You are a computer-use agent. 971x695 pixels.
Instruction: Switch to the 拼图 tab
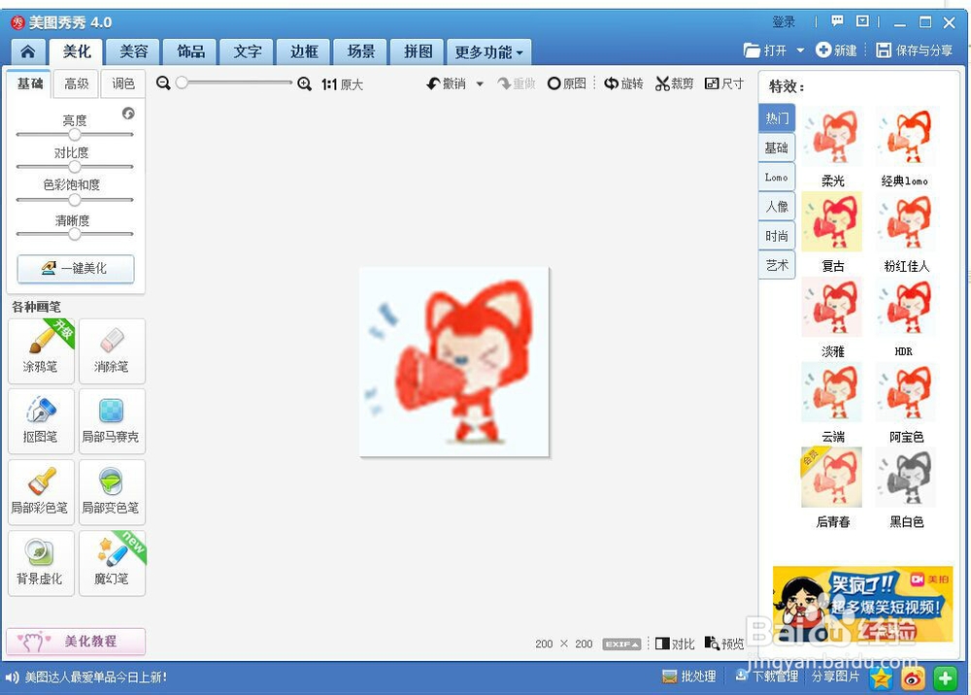point(418,51)
